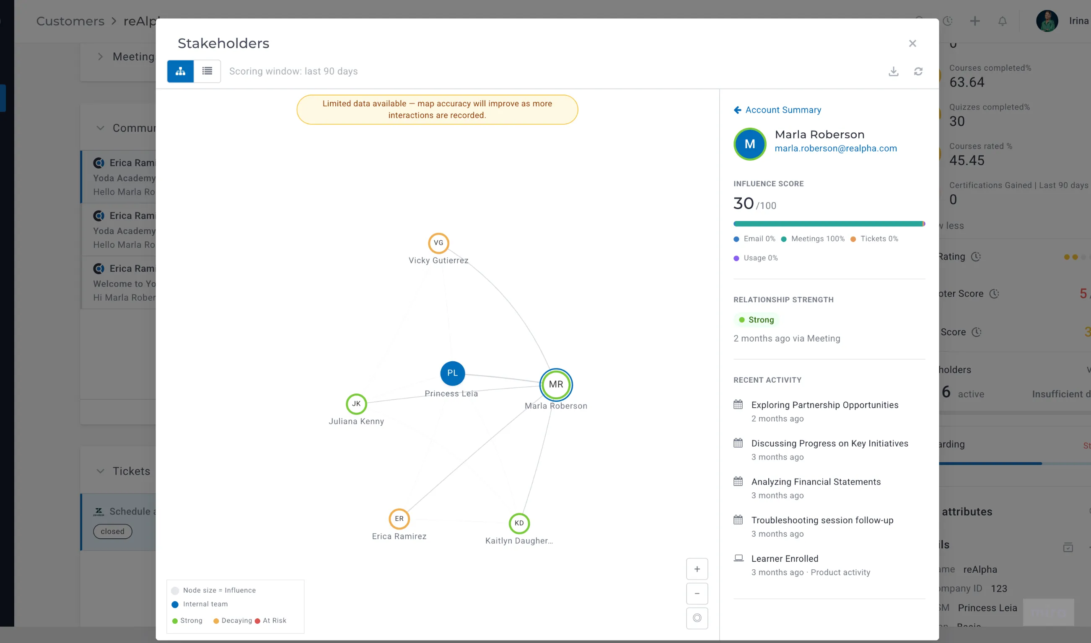
Task: Click the Customers breadcrumb link
Action: click(x=70, y=21)
